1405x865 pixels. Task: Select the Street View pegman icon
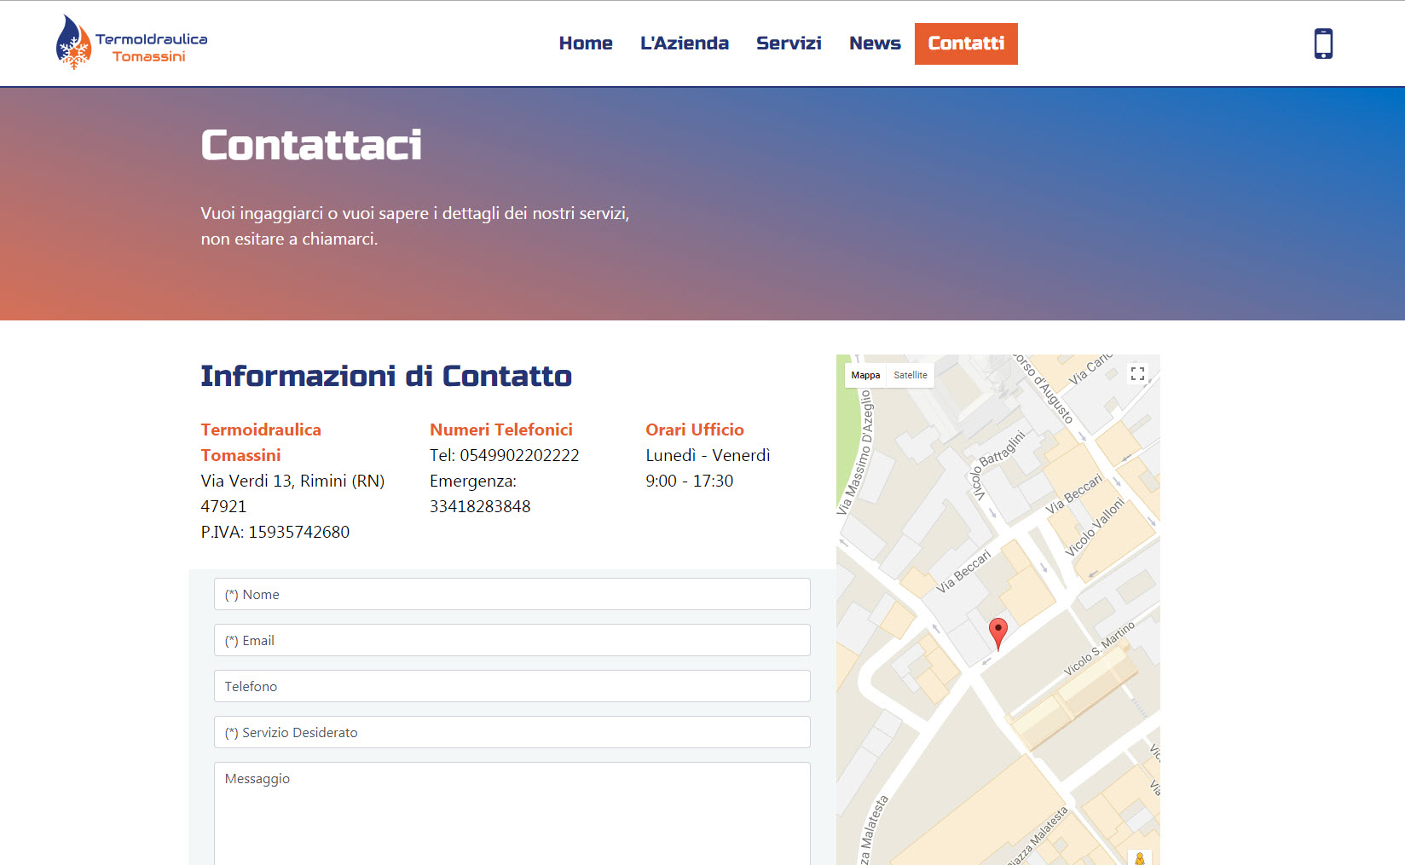[1139, 857]
